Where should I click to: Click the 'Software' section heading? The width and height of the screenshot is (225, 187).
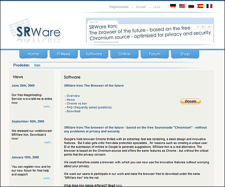coord(72,77)
